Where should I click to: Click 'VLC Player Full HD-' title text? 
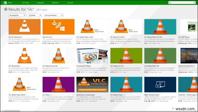point(117,66)
